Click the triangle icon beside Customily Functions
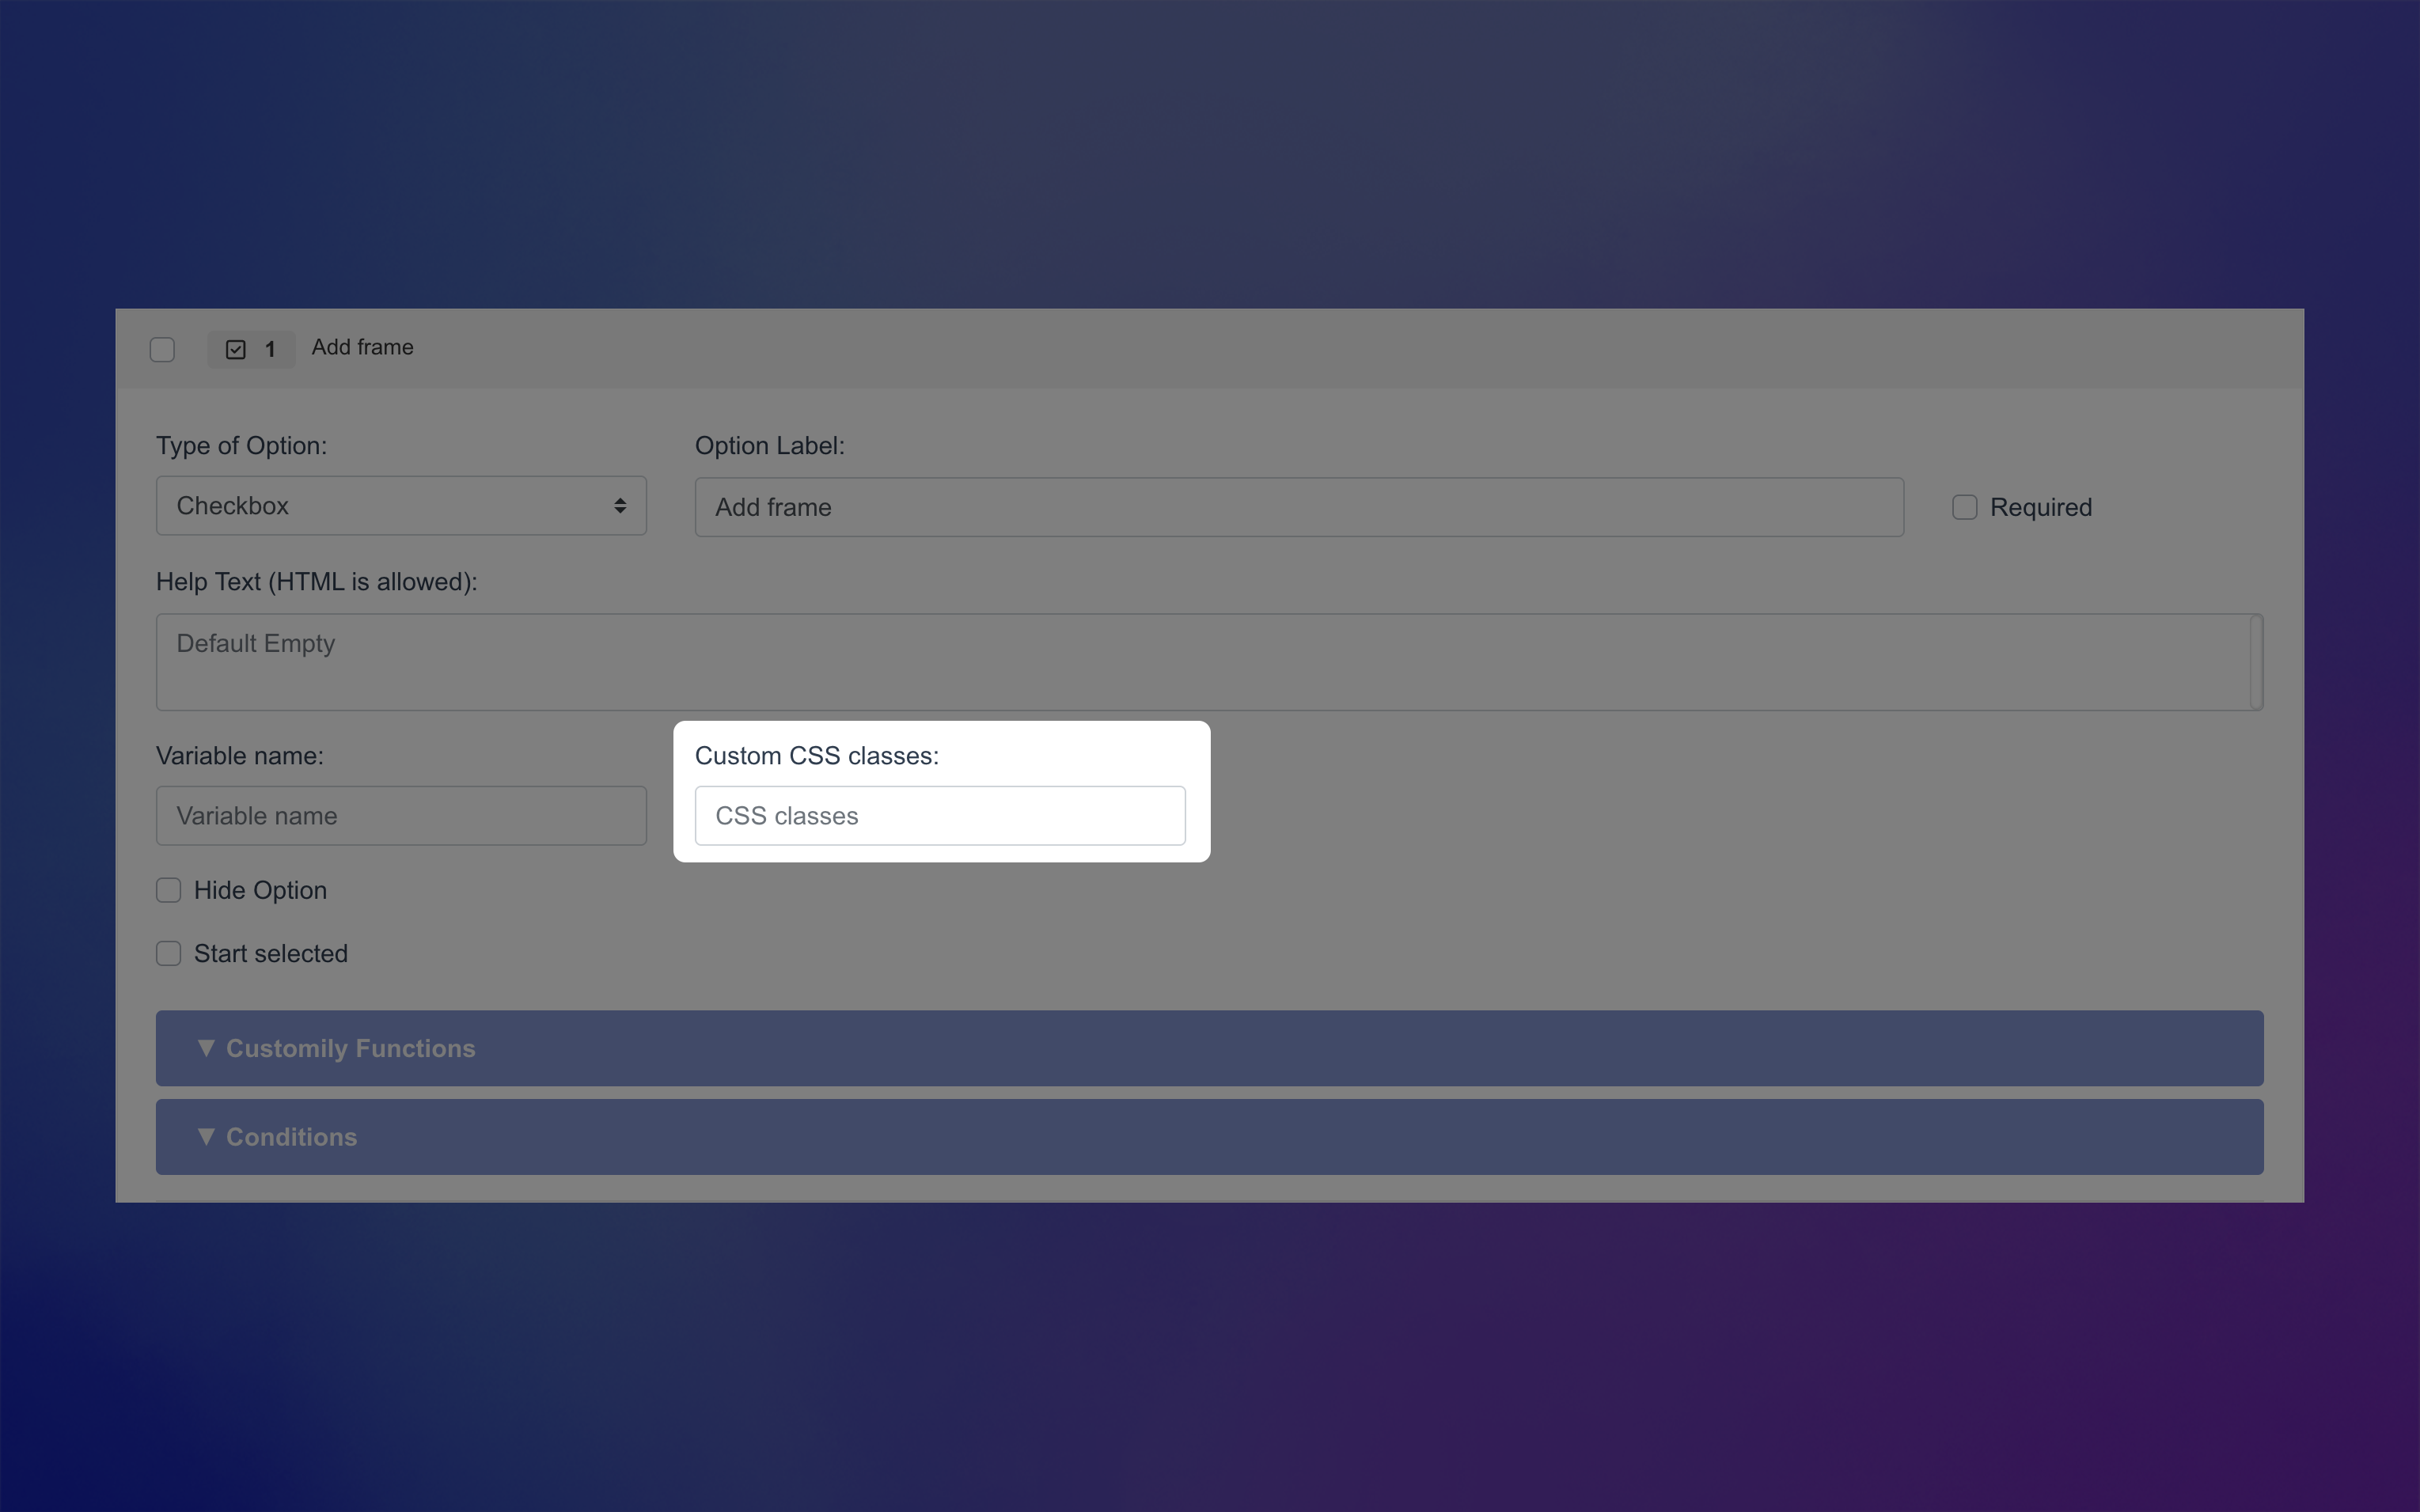Screen dimensions: 2420x1512 click(x=206, y=1047)
